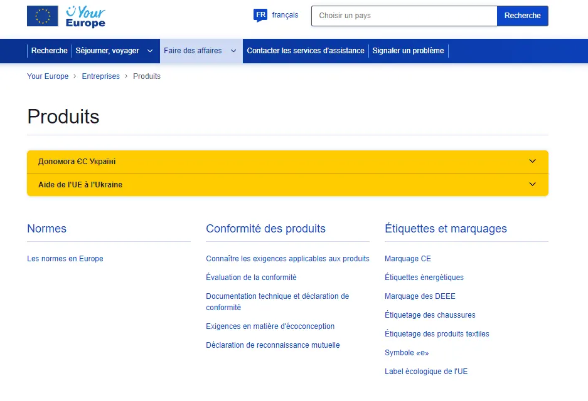Open Label écologique de l'UE link
Image resolution: width=588 pixels, height=401 pixels.
(426, 372)
